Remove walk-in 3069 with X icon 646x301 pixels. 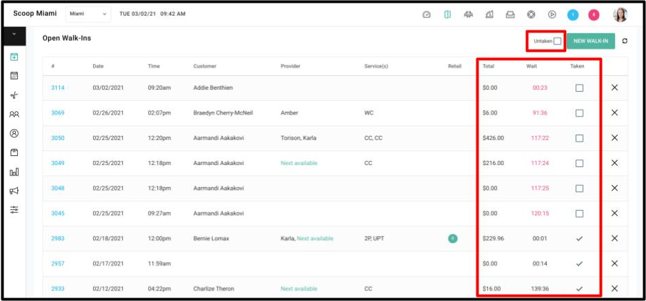point(614,113)
